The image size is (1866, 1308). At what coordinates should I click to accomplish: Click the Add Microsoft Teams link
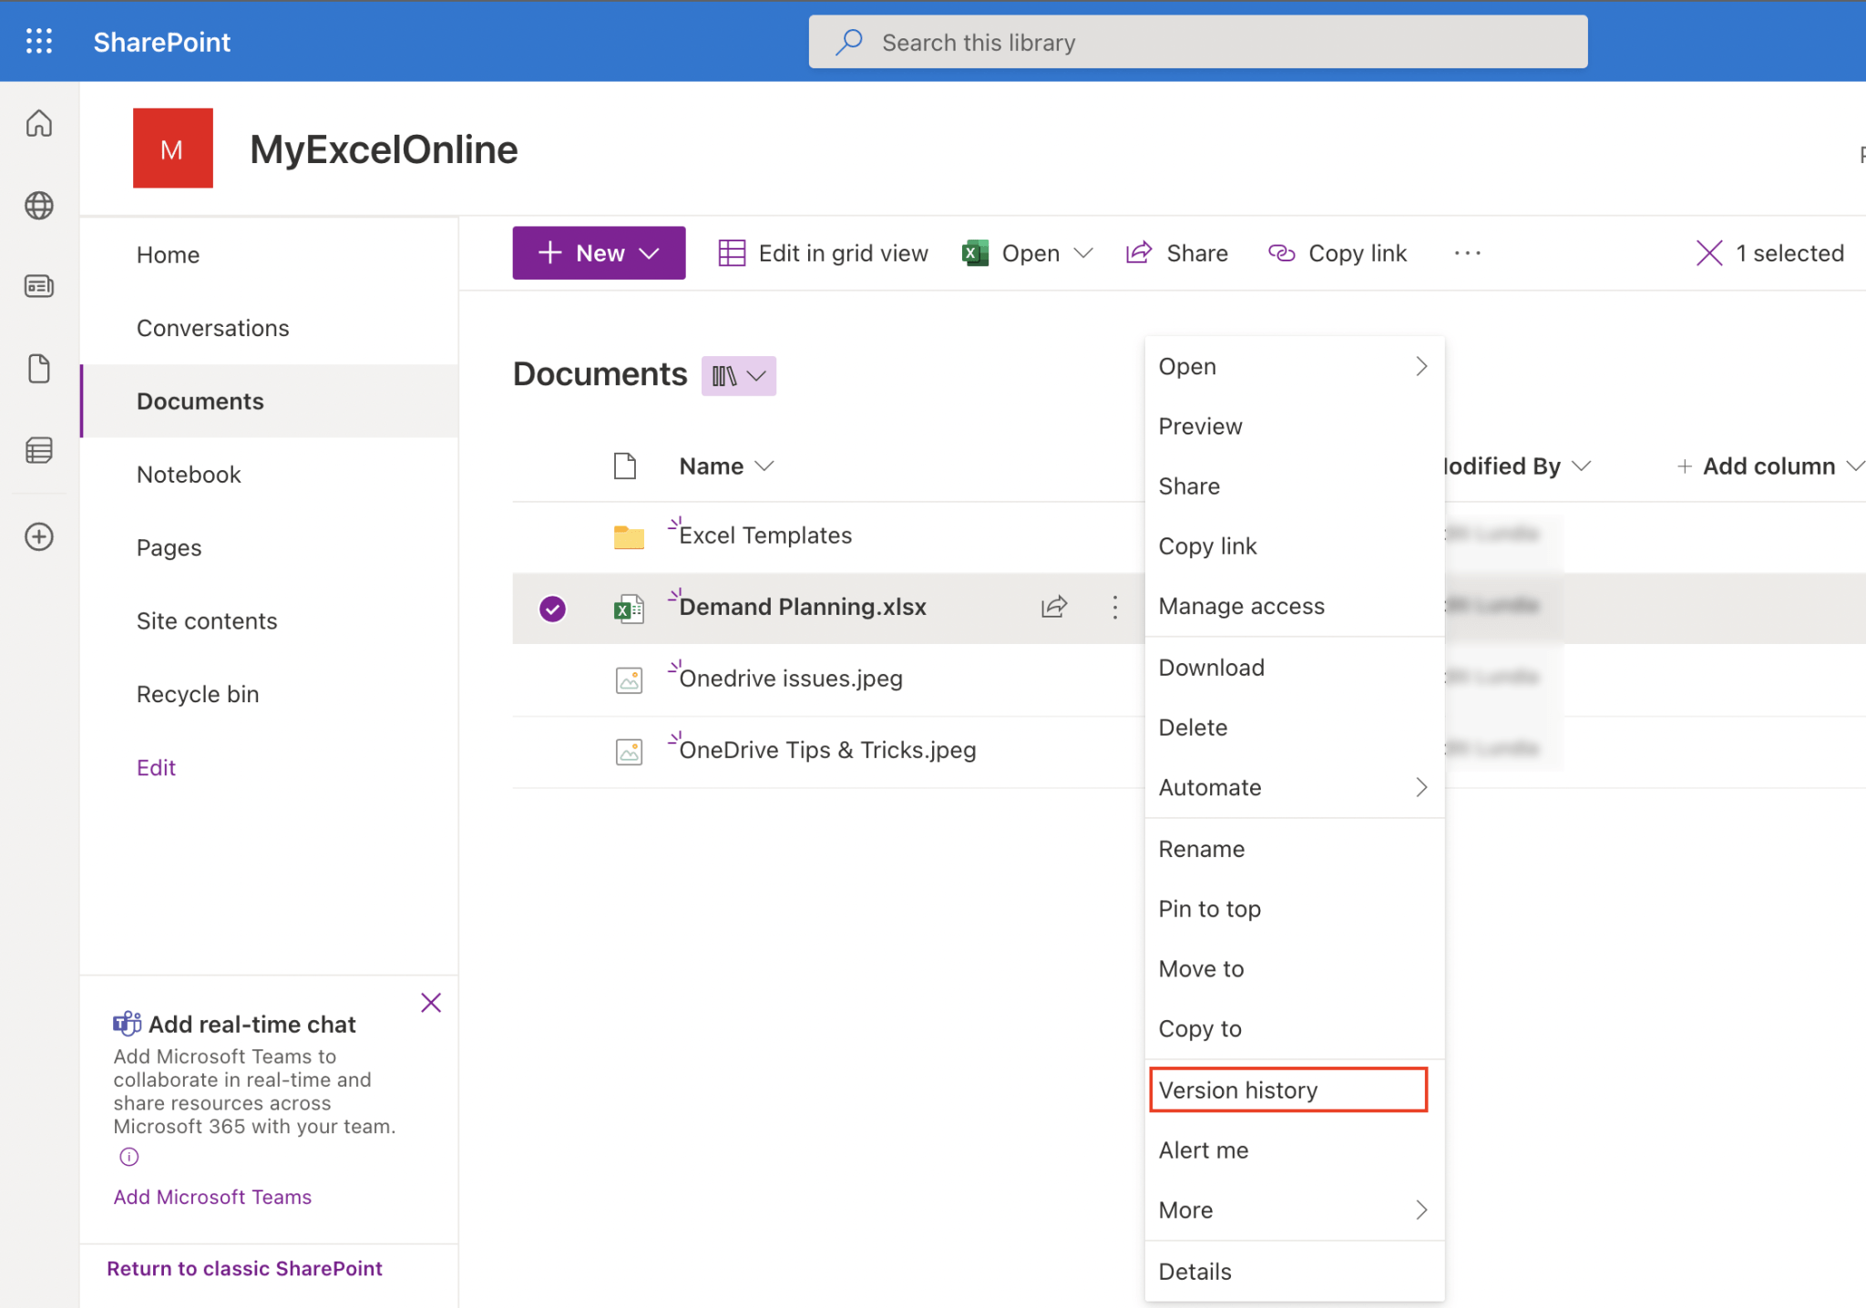pos(212,1196)
